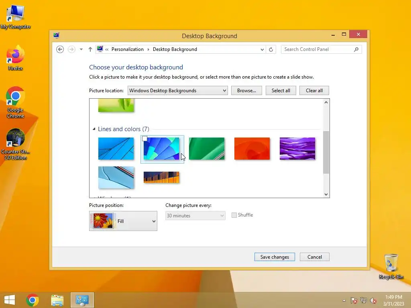Click the picture list scrollbar thumb

[326, 152]
